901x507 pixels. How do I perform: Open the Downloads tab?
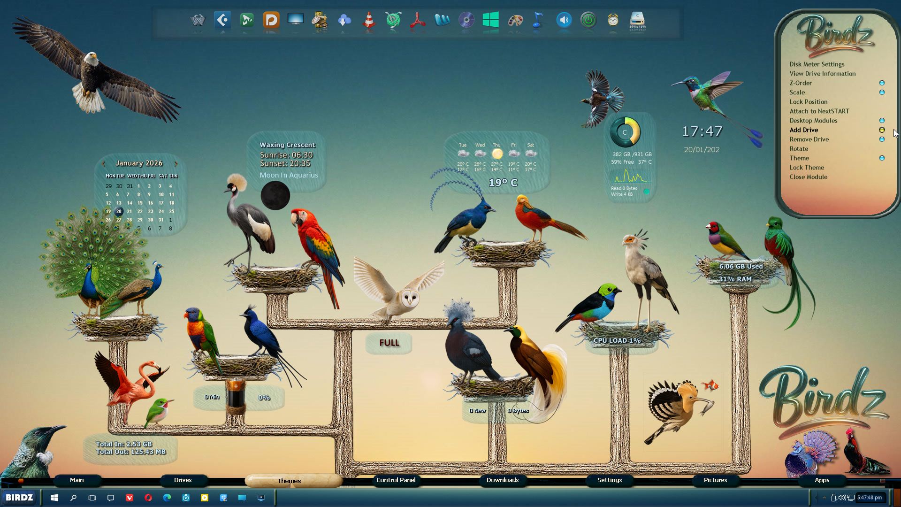pos(502,480)
